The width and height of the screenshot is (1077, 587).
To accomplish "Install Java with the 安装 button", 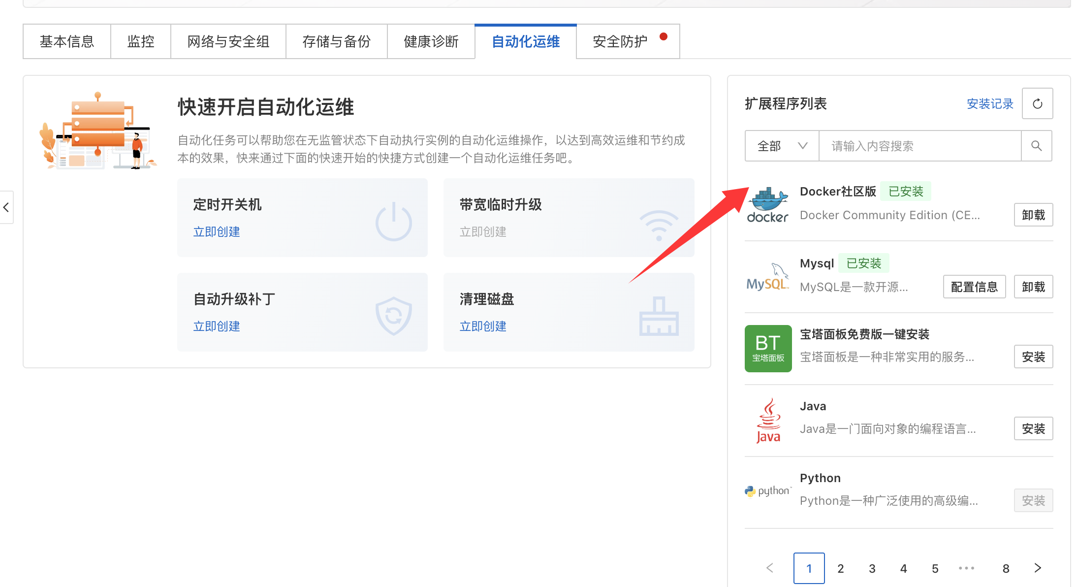I will 1033,428.
